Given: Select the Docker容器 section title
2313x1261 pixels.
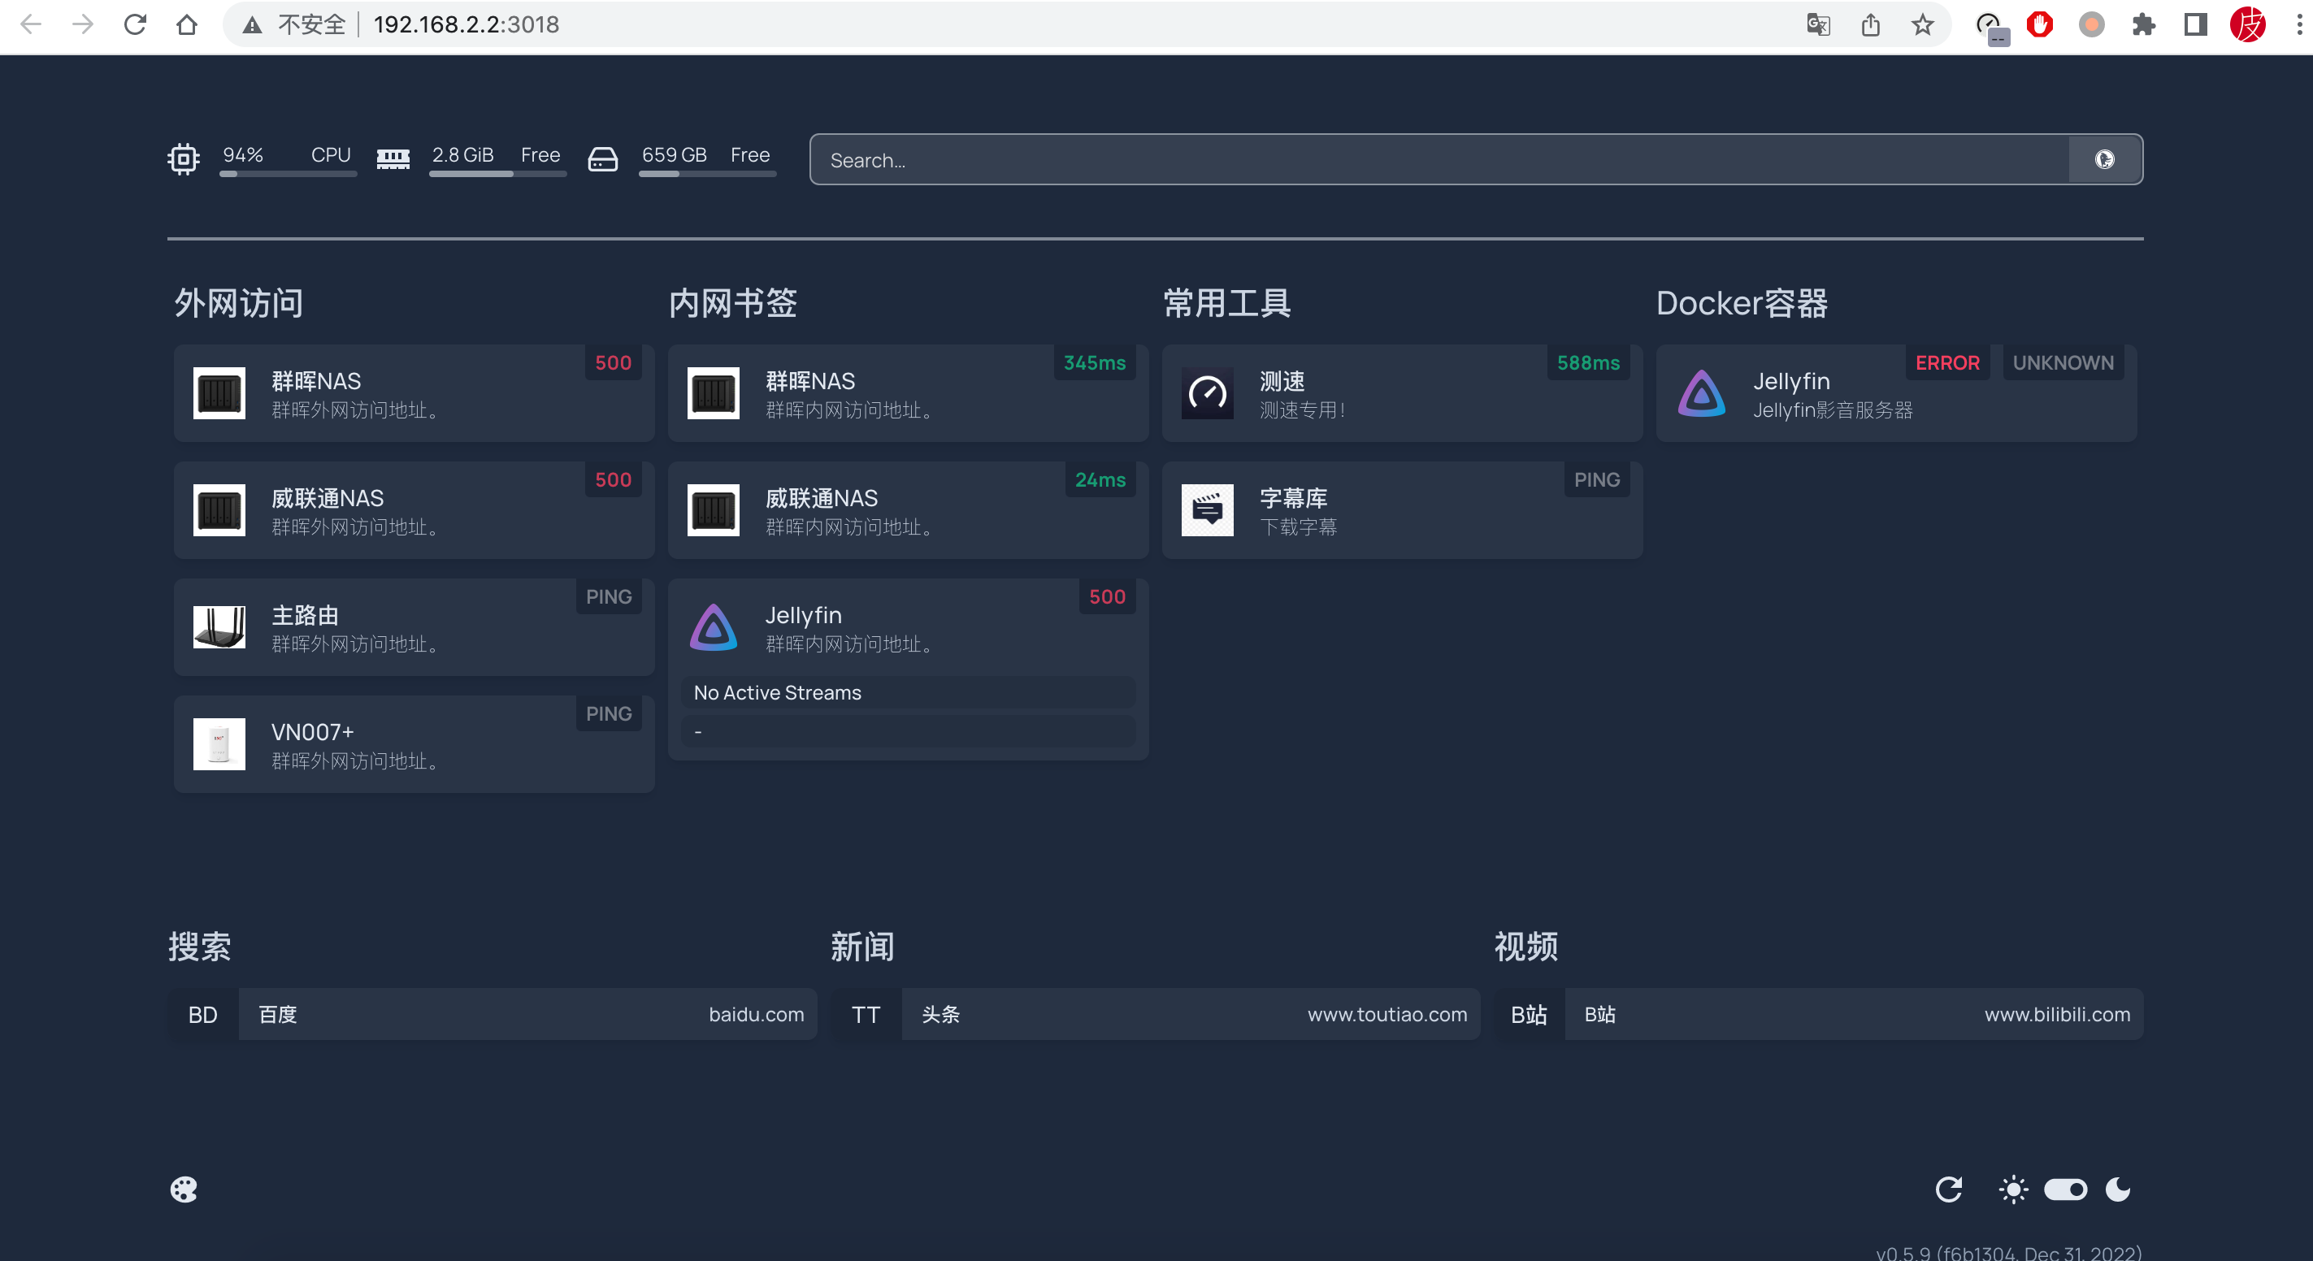Looking at the screenshot, I should pyautogui.click(x=1742, y=302).
